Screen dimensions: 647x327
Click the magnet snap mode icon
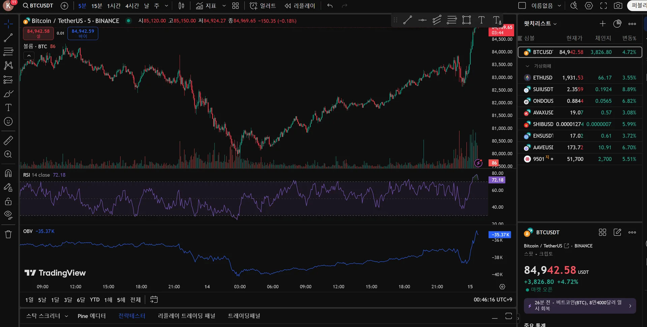coord(8,173)
